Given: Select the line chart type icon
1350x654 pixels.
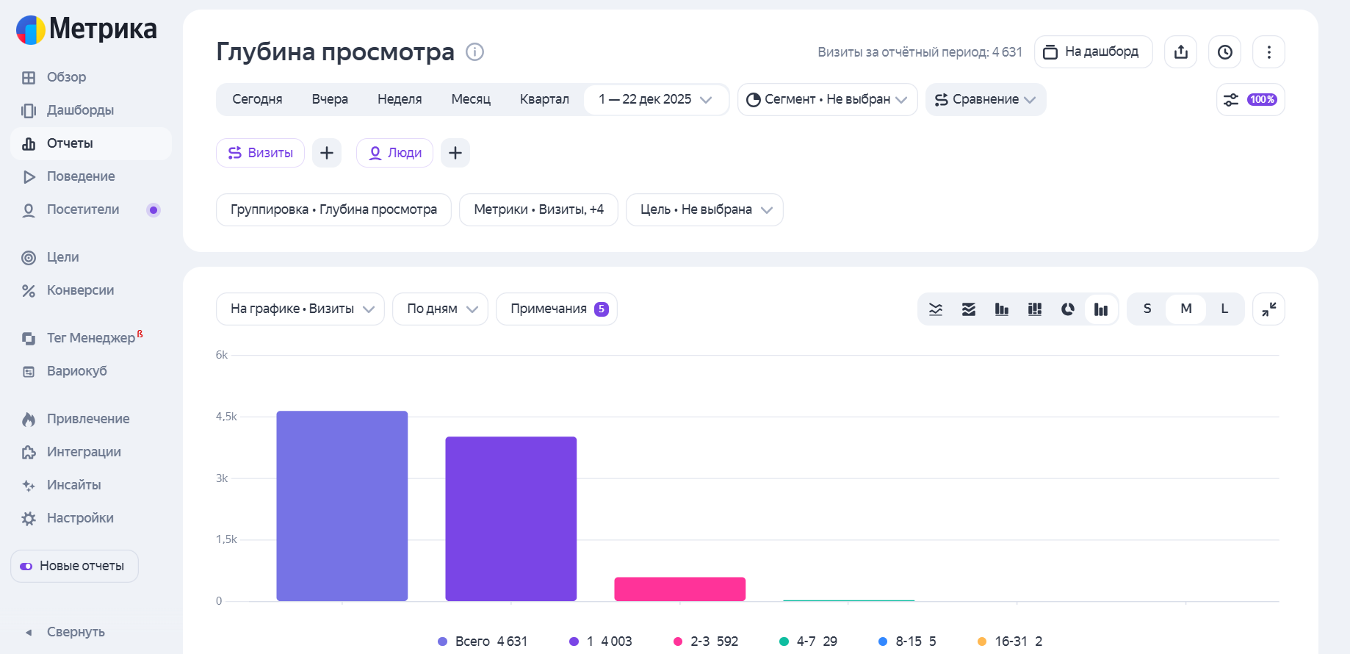Looking at the screenshot, I should [x=936, y=309].
